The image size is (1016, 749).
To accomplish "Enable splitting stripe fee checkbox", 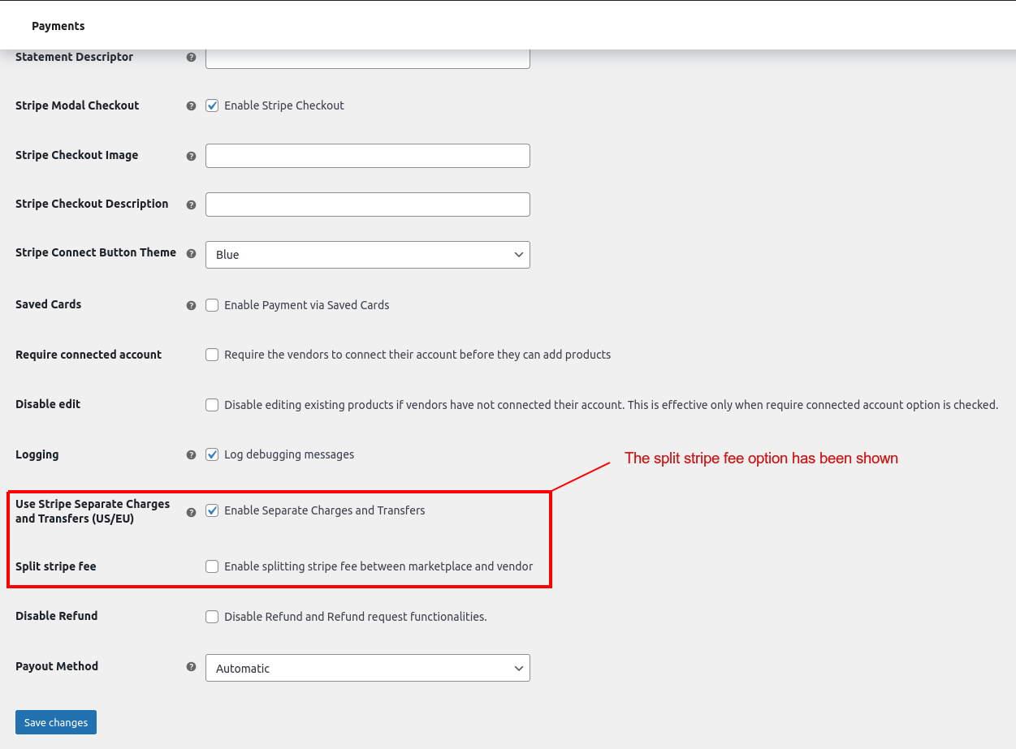I will coord(212,566).
